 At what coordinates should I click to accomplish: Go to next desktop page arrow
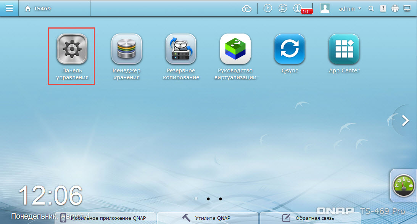405,120
